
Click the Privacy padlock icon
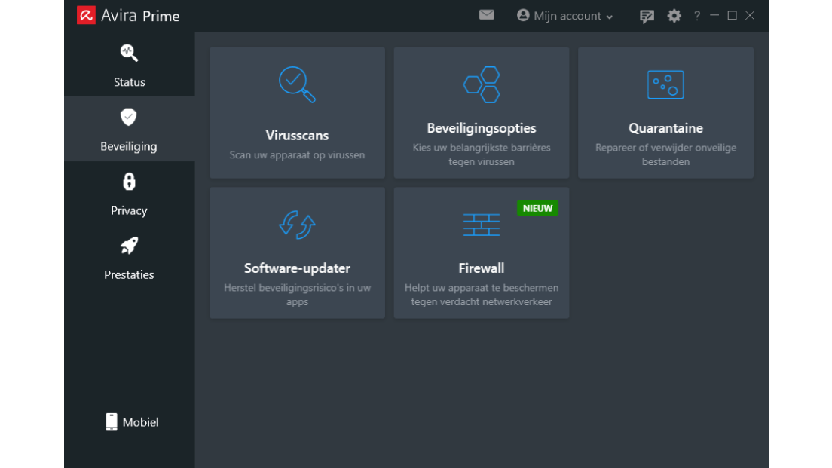point(129,182)
